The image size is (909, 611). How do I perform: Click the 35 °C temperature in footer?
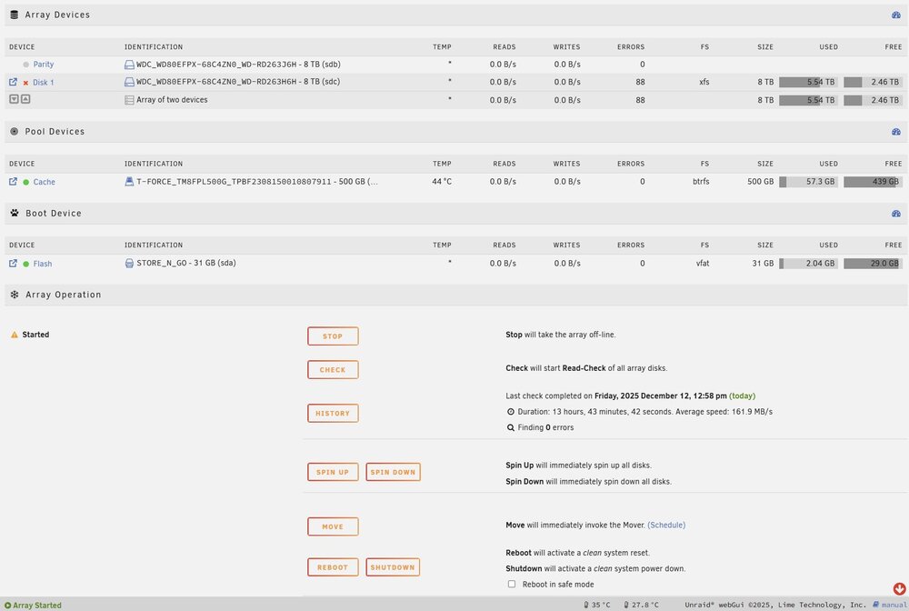[x=597, y=605]
